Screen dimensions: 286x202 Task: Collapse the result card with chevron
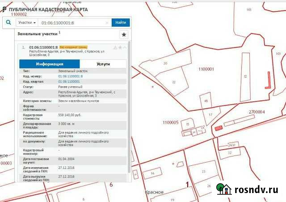pyautogui.click(x=125, y=47)
